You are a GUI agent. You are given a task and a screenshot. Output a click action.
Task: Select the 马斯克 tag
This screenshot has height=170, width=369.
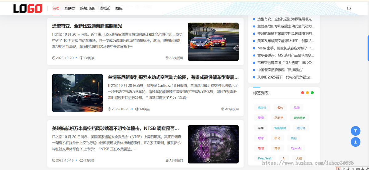pyautogui.click(x=279, y=118)
